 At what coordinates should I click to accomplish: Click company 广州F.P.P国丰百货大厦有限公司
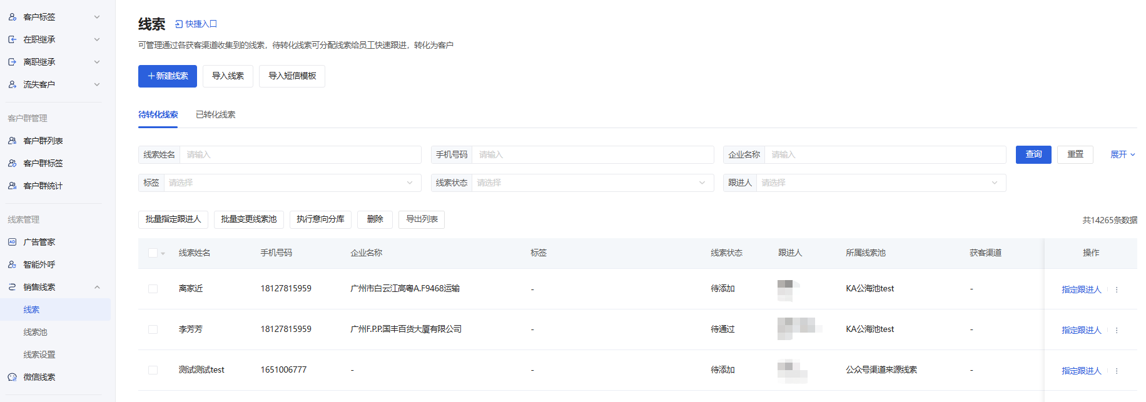point(406,329)
